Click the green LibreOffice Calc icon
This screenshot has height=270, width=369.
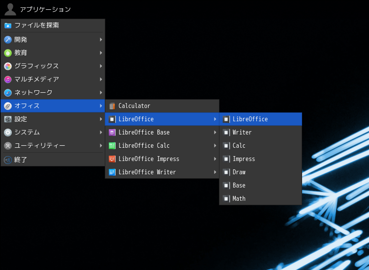pyautogui.click(x=112, y=146)
